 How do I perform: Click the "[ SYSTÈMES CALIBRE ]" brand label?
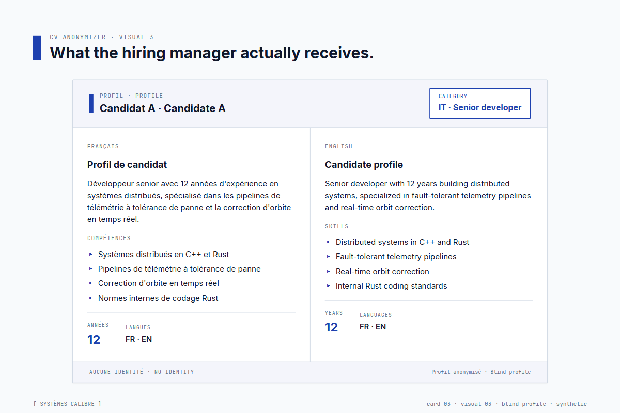[x=67, y=404]
